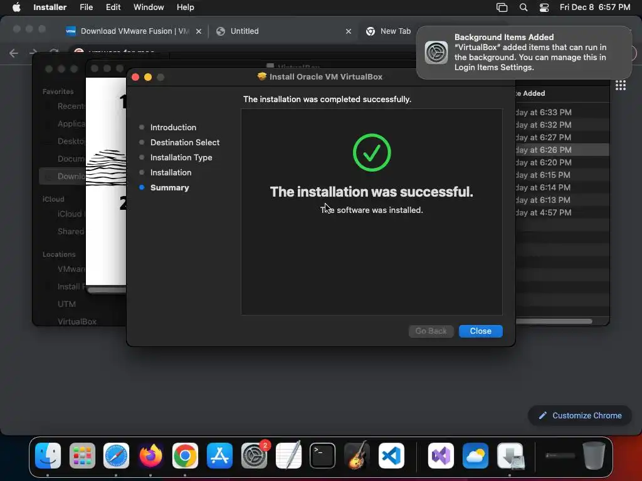
Task: Open the Google apps grid icon
Action: tap(620, 85)
